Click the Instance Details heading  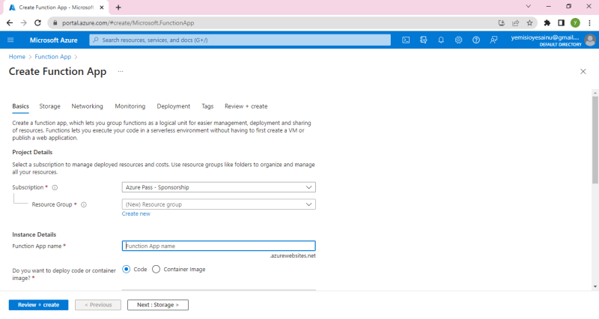(x=34, y=234)
